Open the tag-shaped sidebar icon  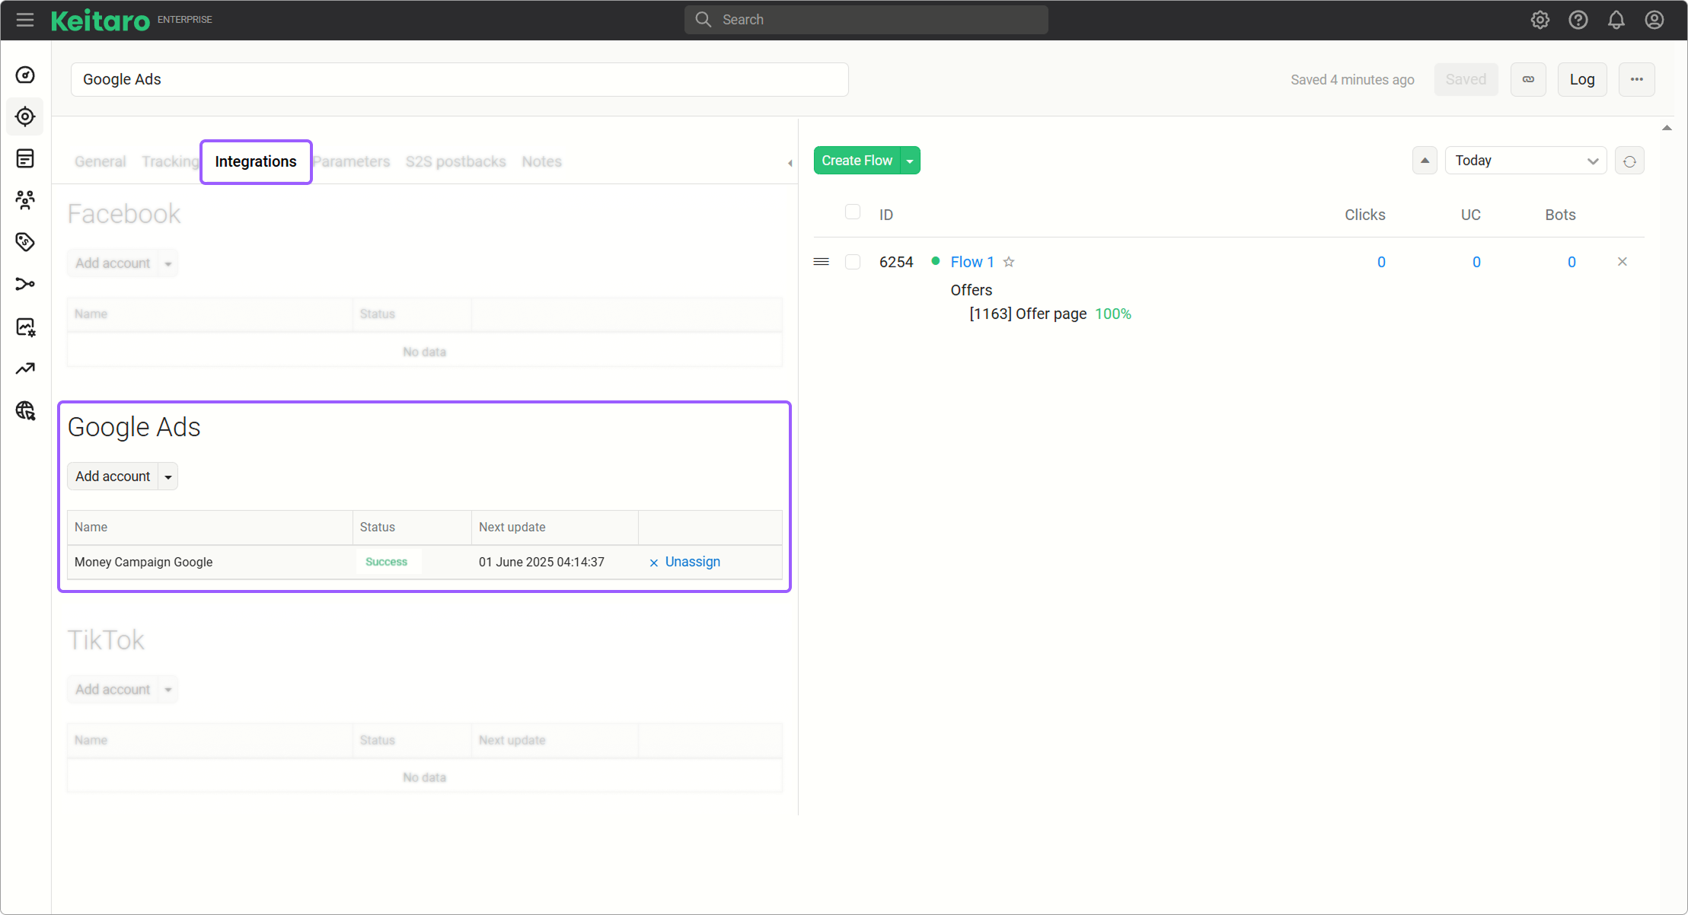coord(25,242)
